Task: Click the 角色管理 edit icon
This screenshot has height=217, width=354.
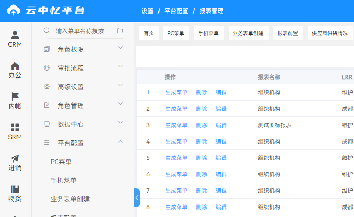Action: point(47,105)
